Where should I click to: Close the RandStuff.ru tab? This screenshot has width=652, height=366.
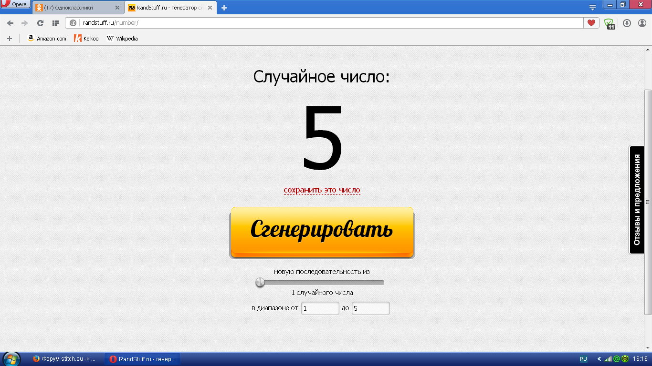pos(210,8)
